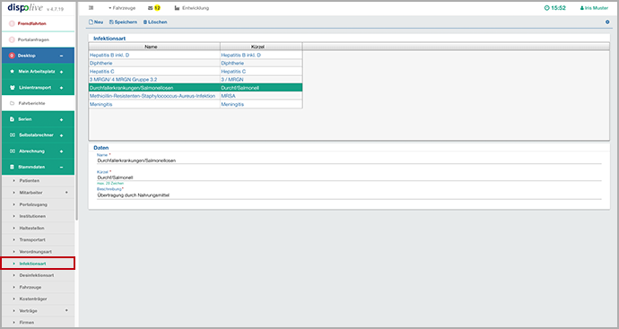This screenshot has width=619, height=329.
Task: Open Desinfektionsart under Stammdaten
Action: pos(38,275)
